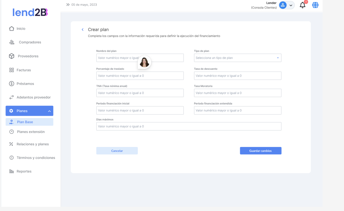This screenshot has width=344, height=211.
Task: Open the Proveedores box icon
Action: pos(12,56)
